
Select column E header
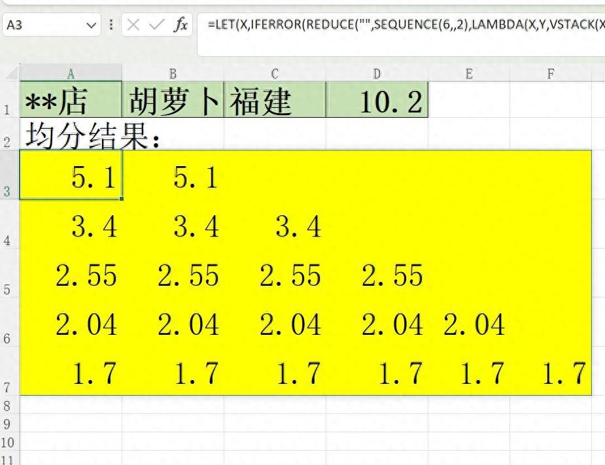tap(469, 73)
